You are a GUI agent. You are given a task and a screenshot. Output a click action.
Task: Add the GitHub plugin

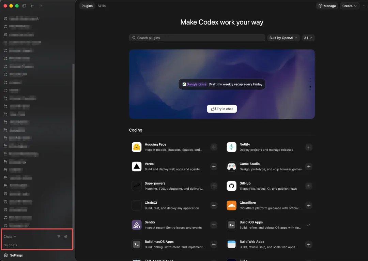[x=309, y=186]
